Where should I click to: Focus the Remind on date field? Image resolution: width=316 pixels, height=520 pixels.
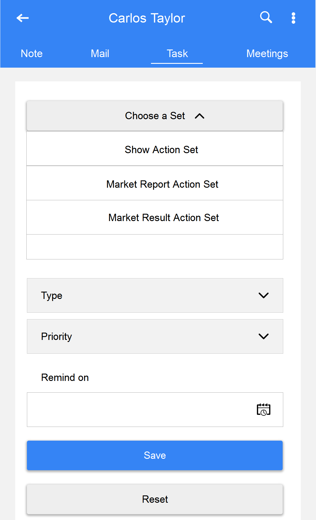(155, 410)
